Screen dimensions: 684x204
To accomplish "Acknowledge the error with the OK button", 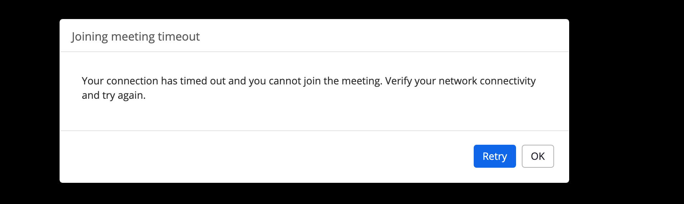I will tap(538, 156).
